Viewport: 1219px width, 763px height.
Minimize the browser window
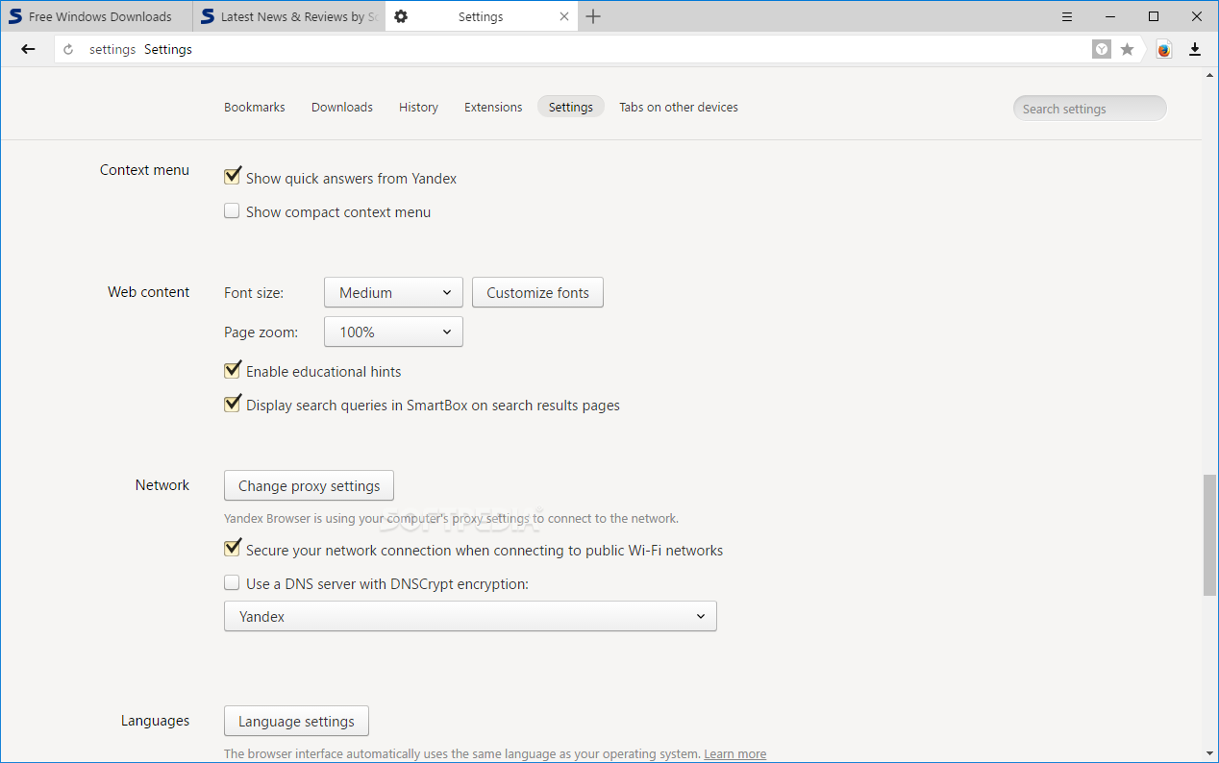pos(1110,16)
